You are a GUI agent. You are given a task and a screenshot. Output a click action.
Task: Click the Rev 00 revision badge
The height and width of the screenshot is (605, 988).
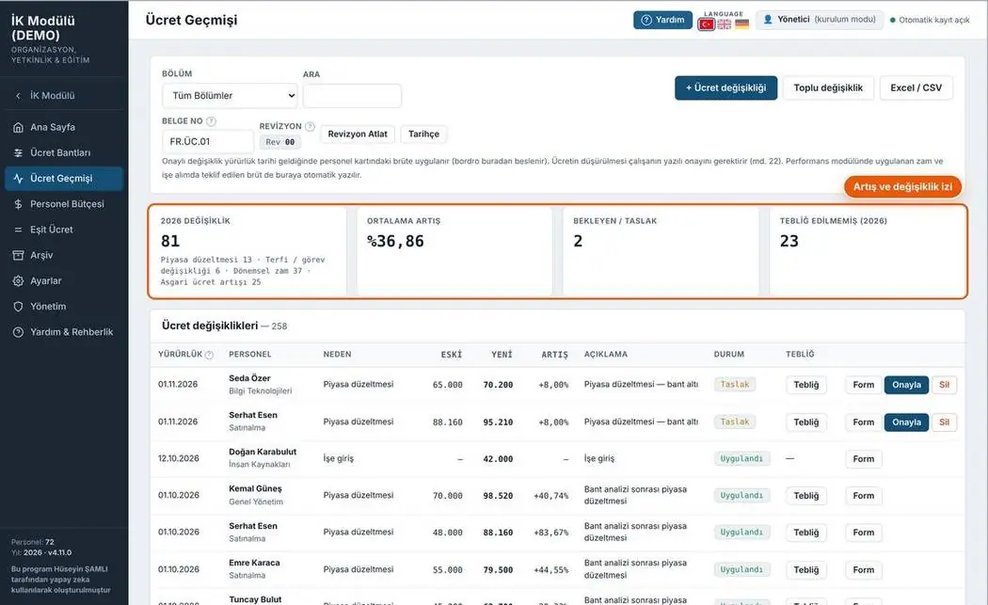click(x=280, y=142)
